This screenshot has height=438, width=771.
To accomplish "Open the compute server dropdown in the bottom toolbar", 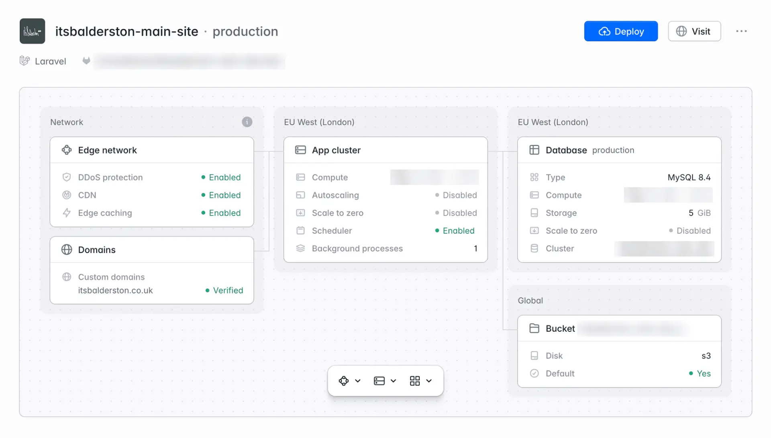I will [x=385, y=381].
